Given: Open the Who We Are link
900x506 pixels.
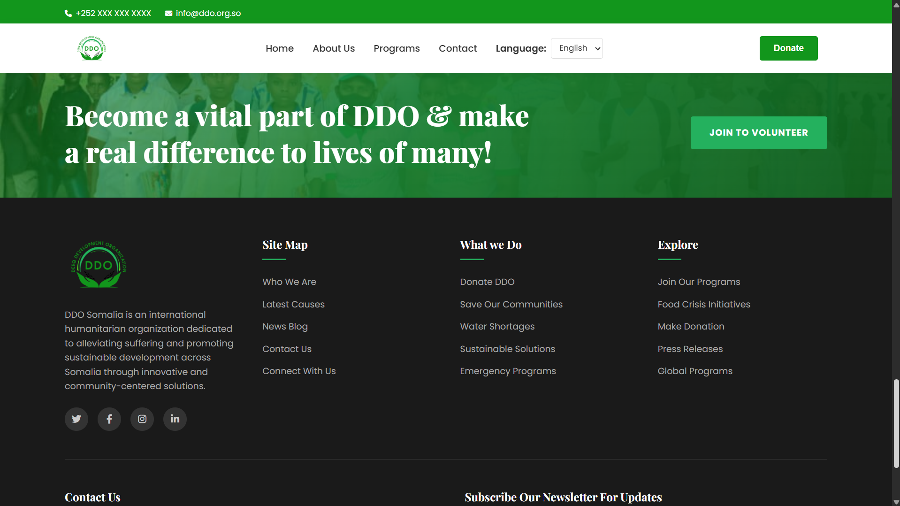Looking at the screenshot, I should pyautogui.click(x=289, y=282).
